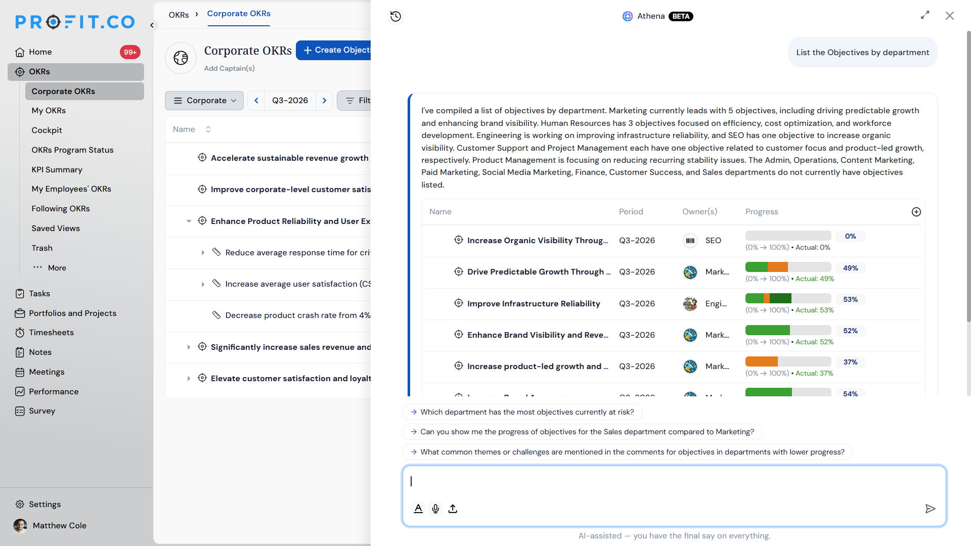Click Matthew Cole's profile avatar
Image resolution: width=971 pixels, height=546 pixels.
pos(20,526)
